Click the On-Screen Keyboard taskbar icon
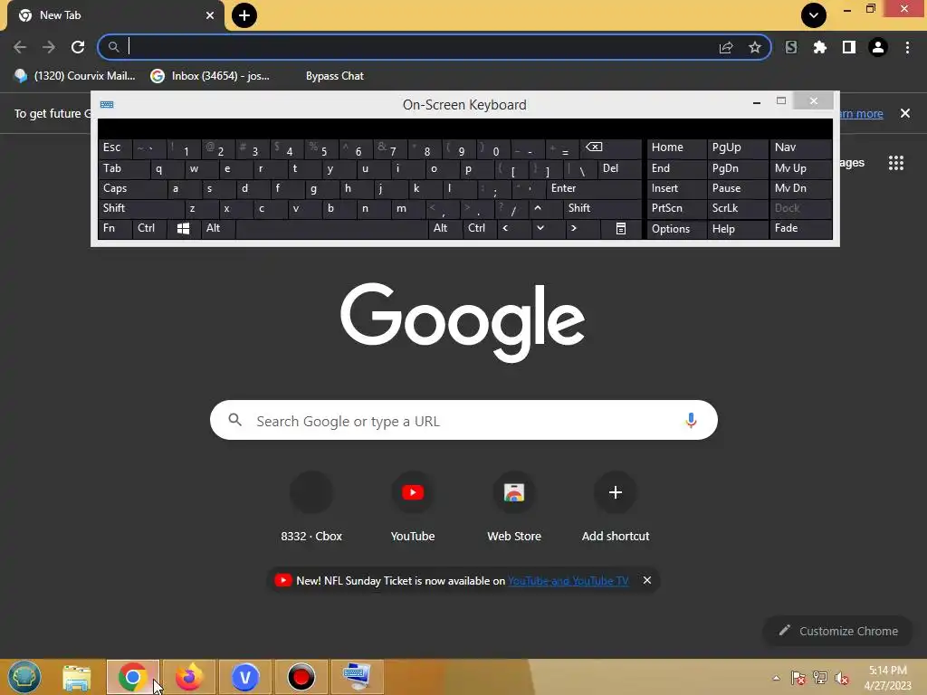The image size is (927, 695). [357, 677]
